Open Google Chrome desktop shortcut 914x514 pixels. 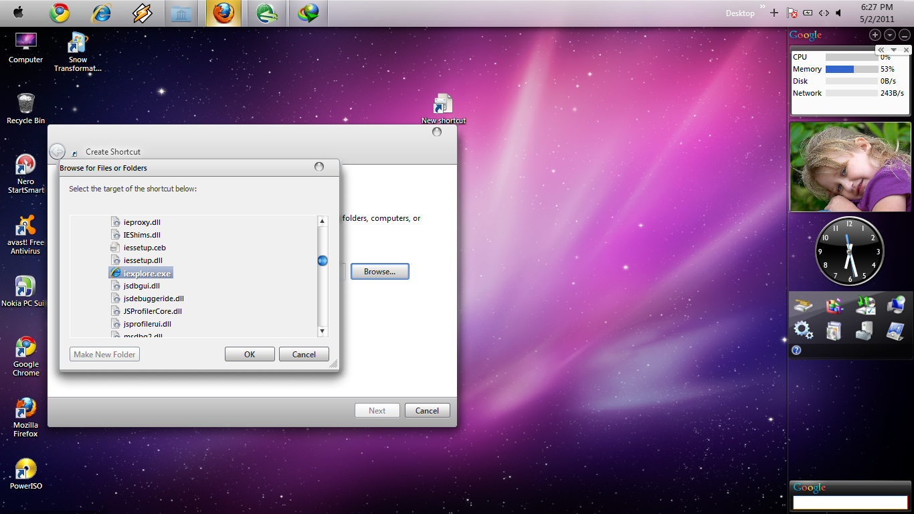pyautogui.click(x=25, y=357)
